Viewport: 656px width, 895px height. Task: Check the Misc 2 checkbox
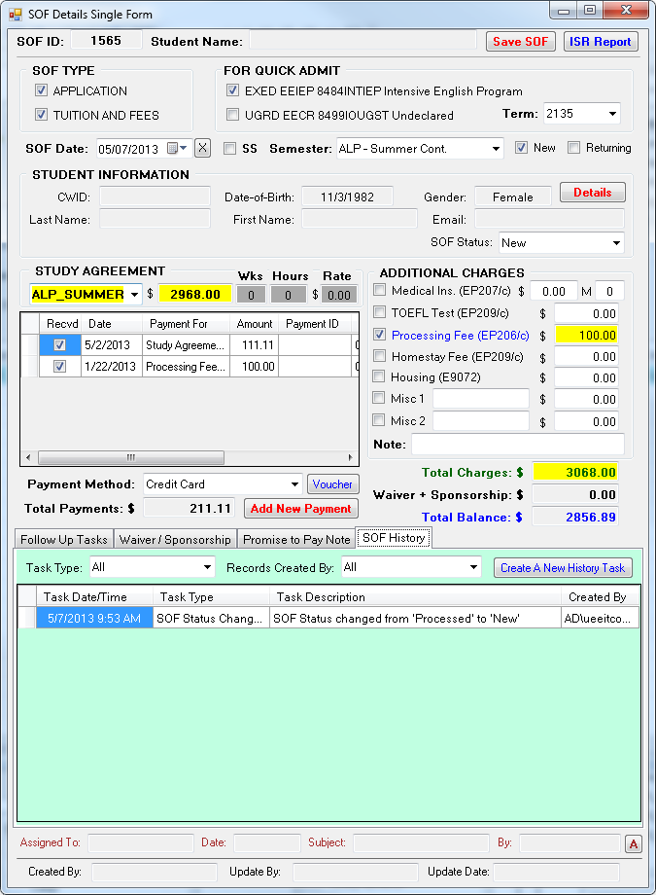click(378, 420)
